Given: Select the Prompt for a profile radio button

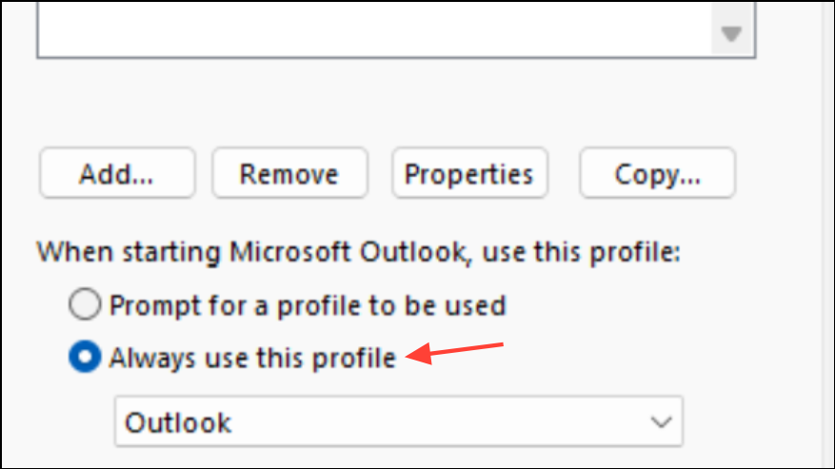Looking at the screenshot, I should (x=86, y=305).
